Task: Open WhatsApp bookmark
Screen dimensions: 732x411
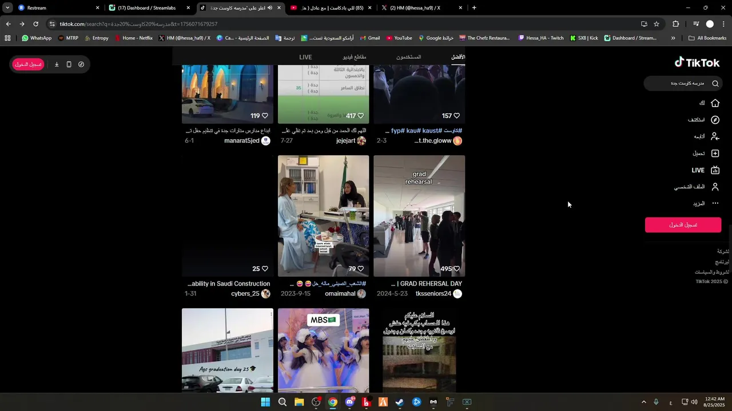Action: tap(37, 38)
